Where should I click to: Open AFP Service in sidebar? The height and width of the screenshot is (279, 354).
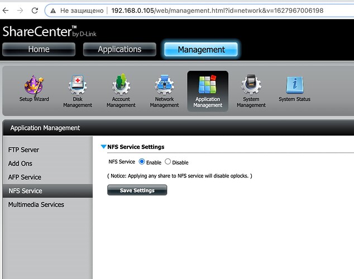pyautogui.click(x=25, y=177)
